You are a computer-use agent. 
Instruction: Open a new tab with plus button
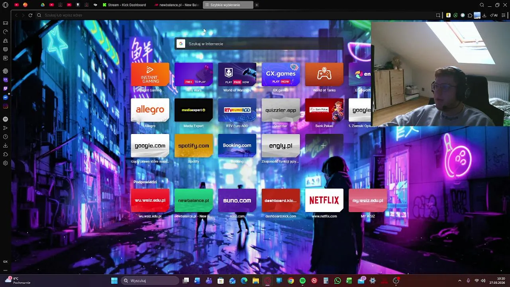tap(257, 5)
